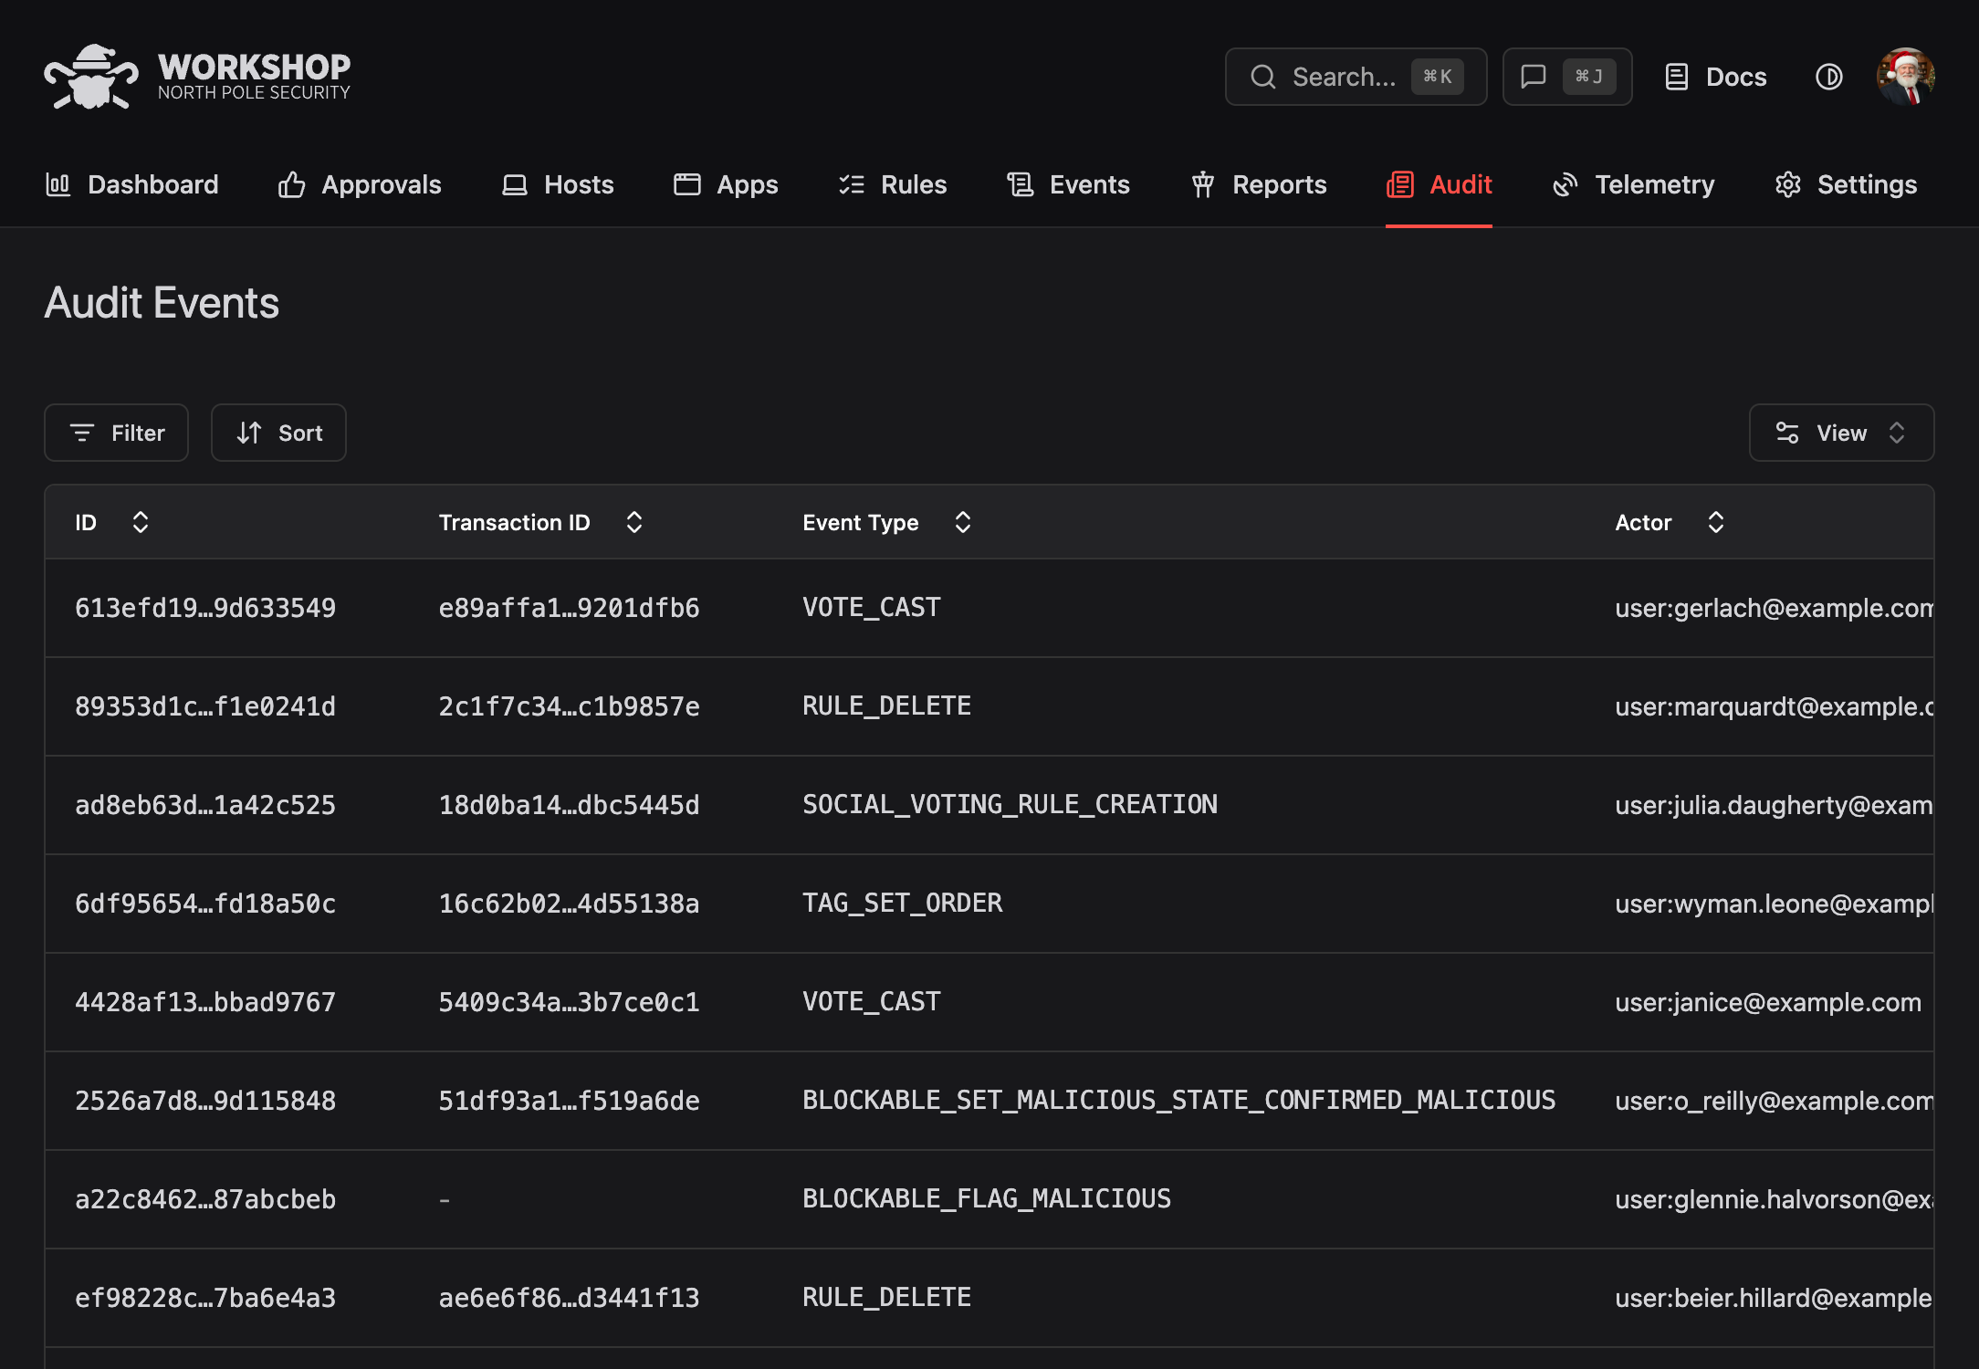Click transaction 16c62b02…4d55138a
Image resolution: width=1979 pixels, height=1369 pixels.
pos(569,904)
